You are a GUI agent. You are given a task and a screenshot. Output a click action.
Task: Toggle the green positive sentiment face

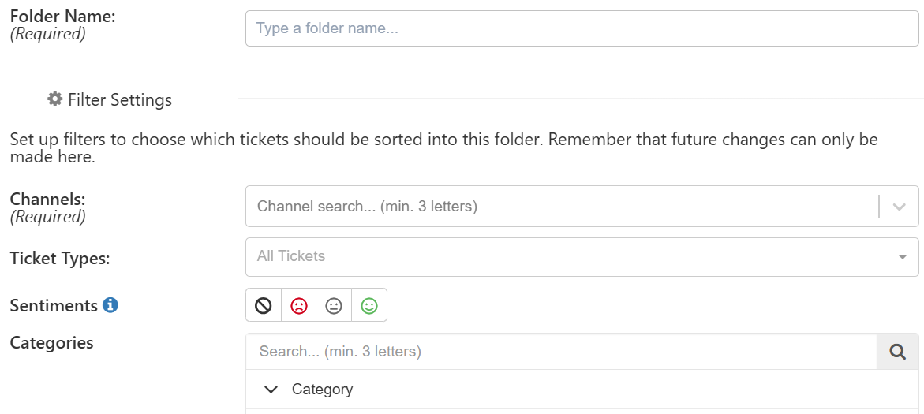(369, 305)
